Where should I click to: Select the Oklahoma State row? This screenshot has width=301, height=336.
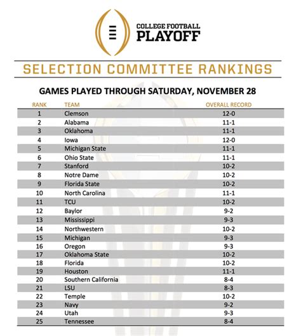(x=151, y=255)
